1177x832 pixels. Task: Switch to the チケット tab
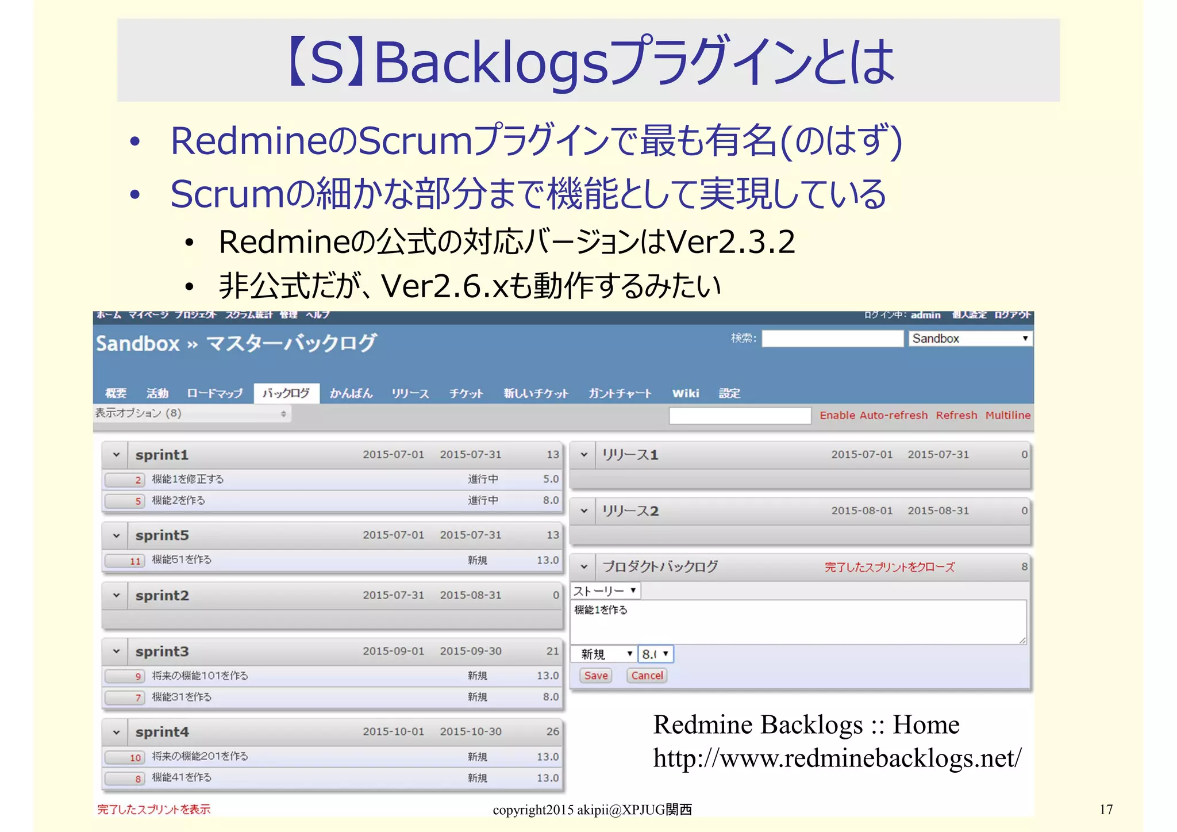pyautogui.click(x=466, y=393)
